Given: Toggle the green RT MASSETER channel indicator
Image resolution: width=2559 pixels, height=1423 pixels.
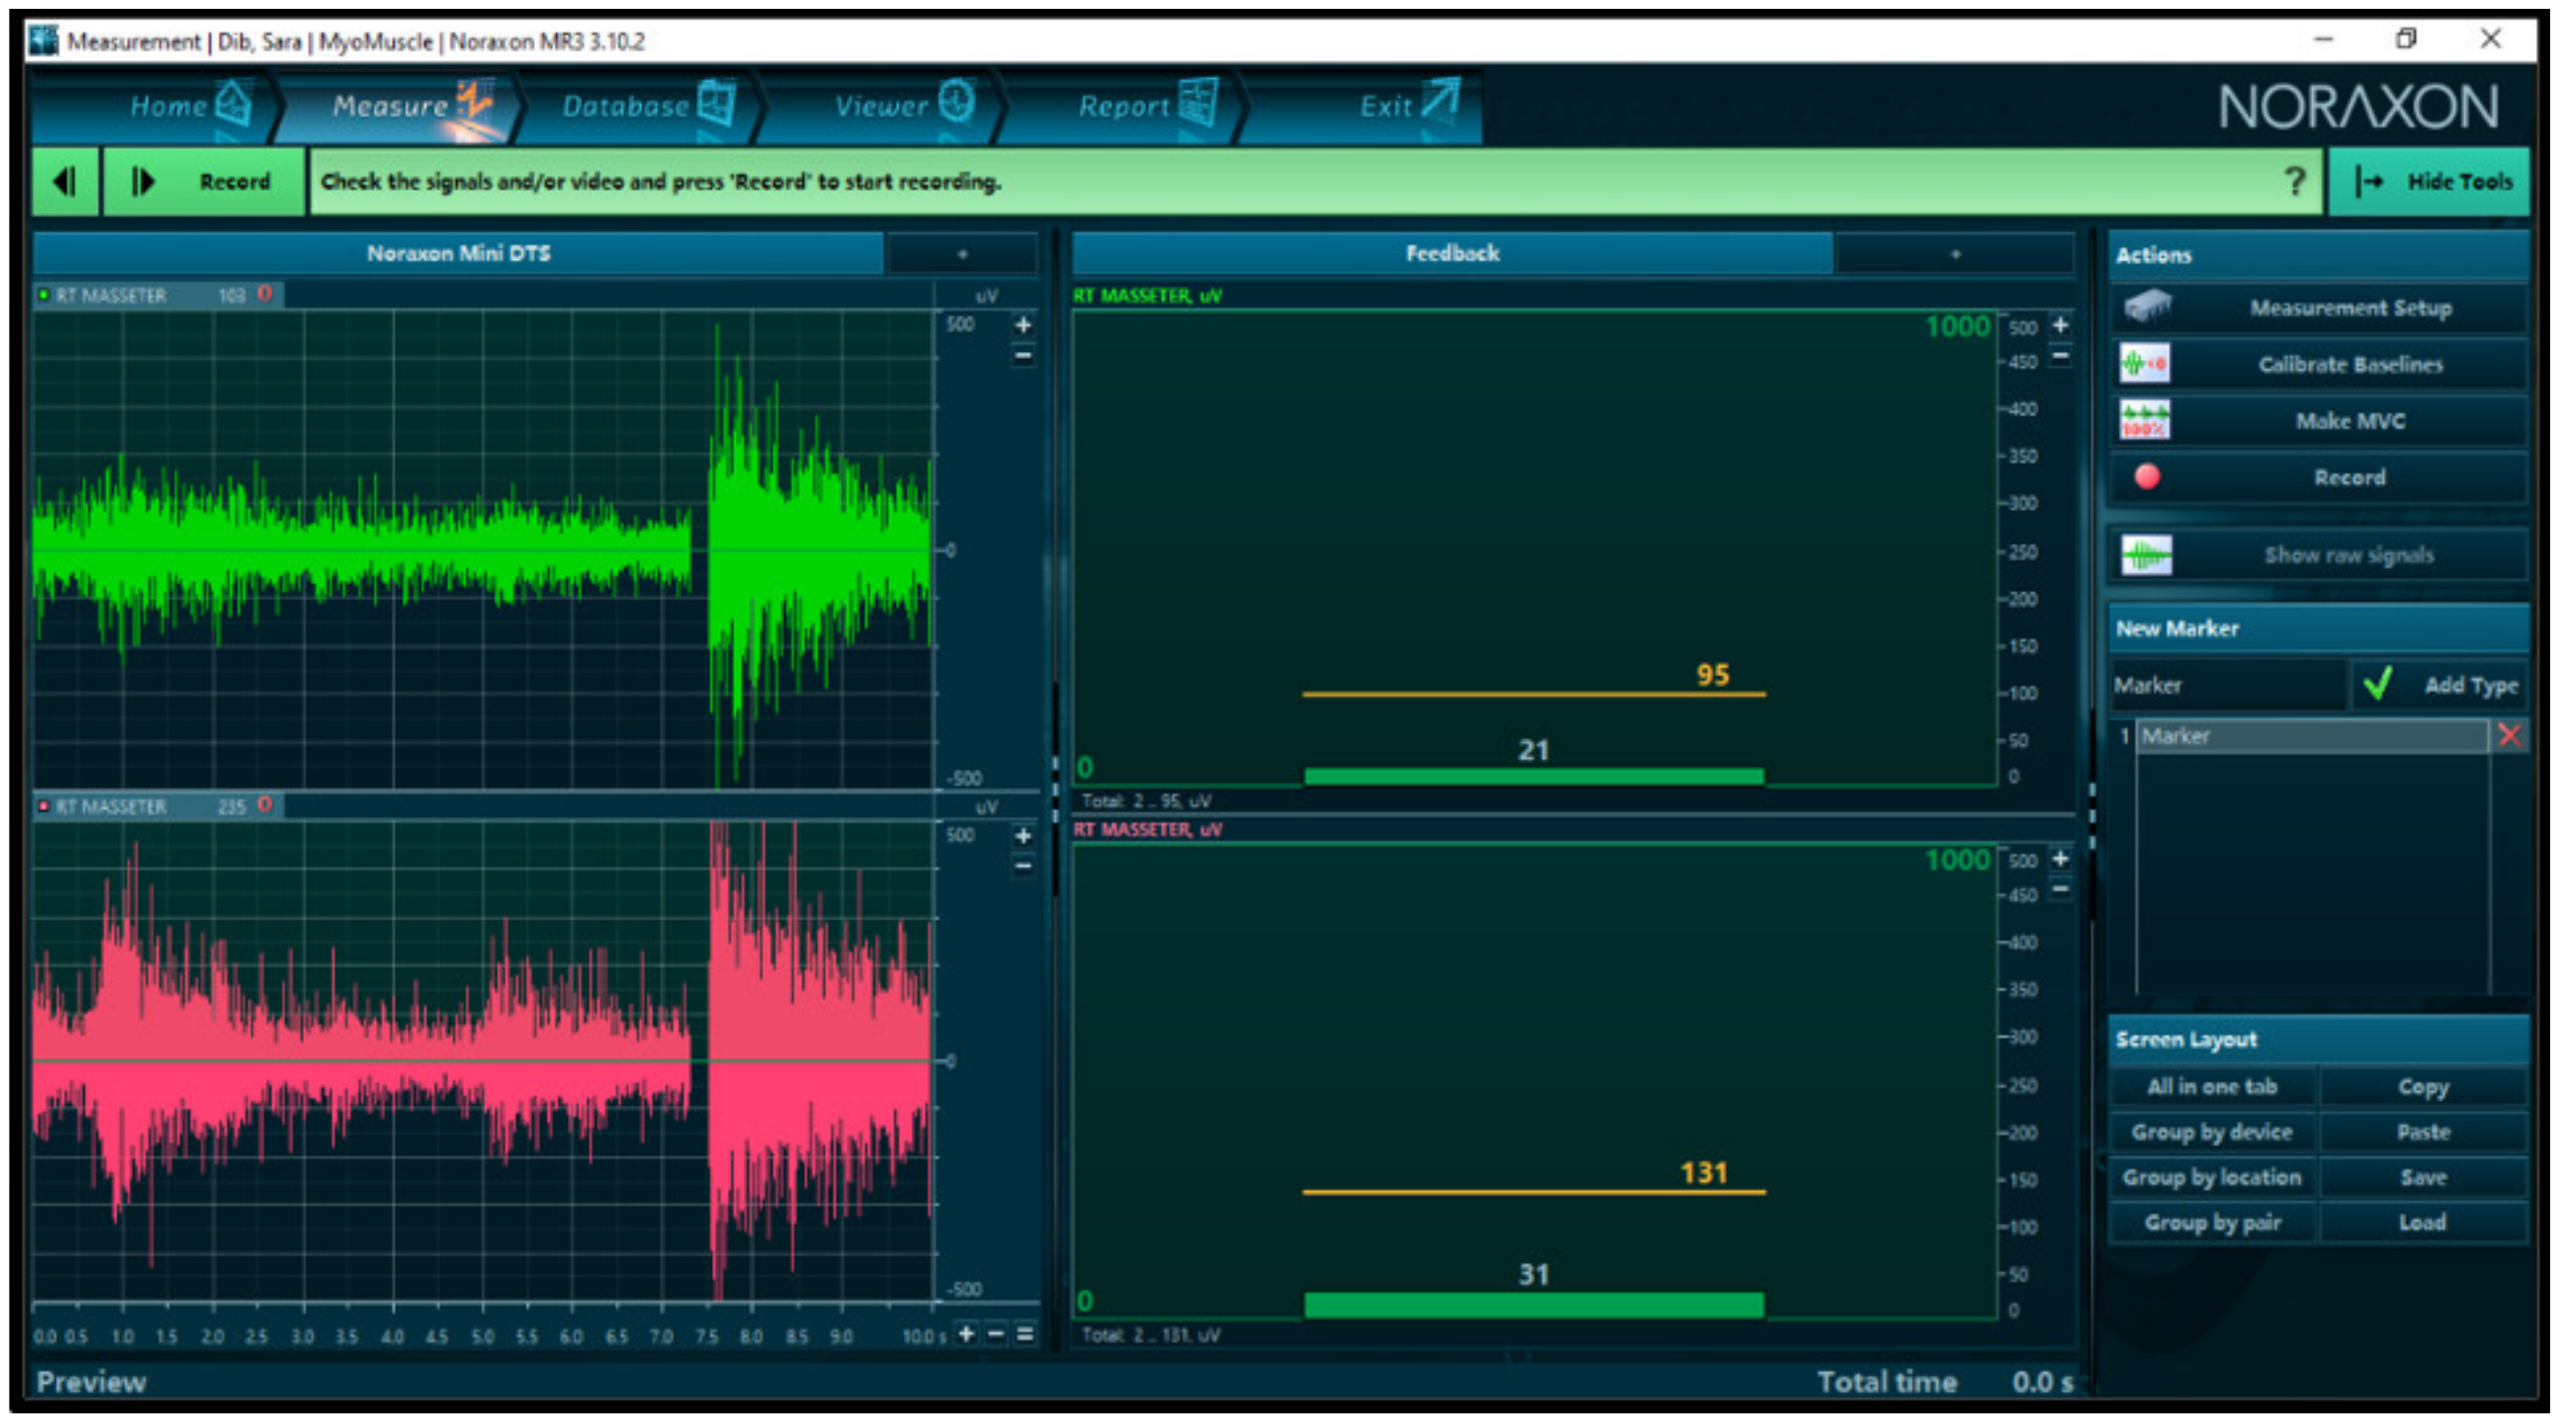Looking at the screenshot, I should pos(43,295).
